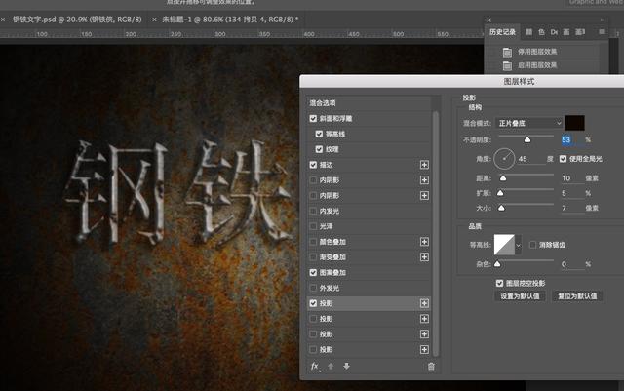Click the 大小 slider handle
Screen dimensions: 624x391
[x=501, y=208]
